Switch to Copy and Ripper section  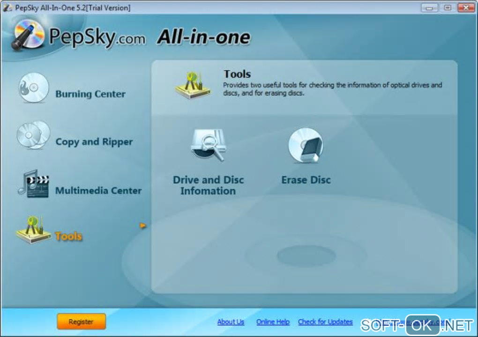[x=94, y=142]
